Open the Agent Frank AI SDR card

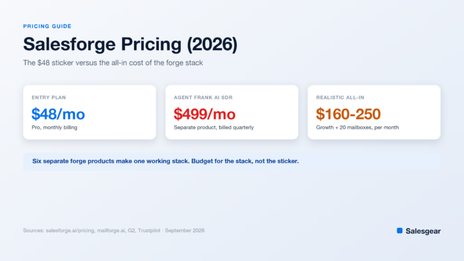(x=232, y=112)
